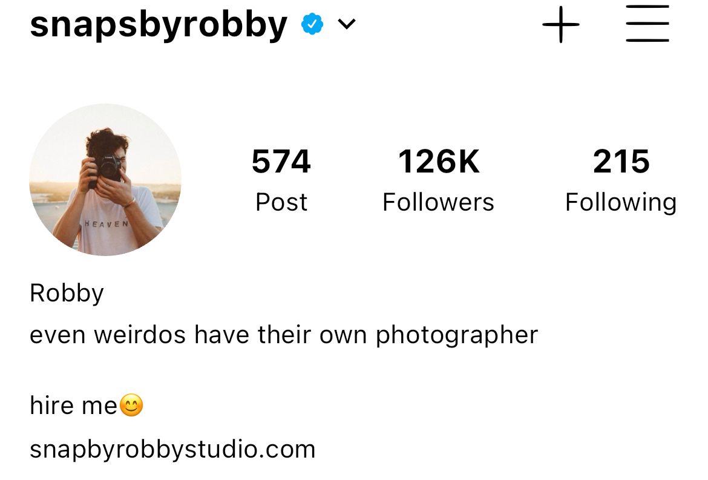Open the round profile picture
The image size is (708, 480).
(105, 180)
